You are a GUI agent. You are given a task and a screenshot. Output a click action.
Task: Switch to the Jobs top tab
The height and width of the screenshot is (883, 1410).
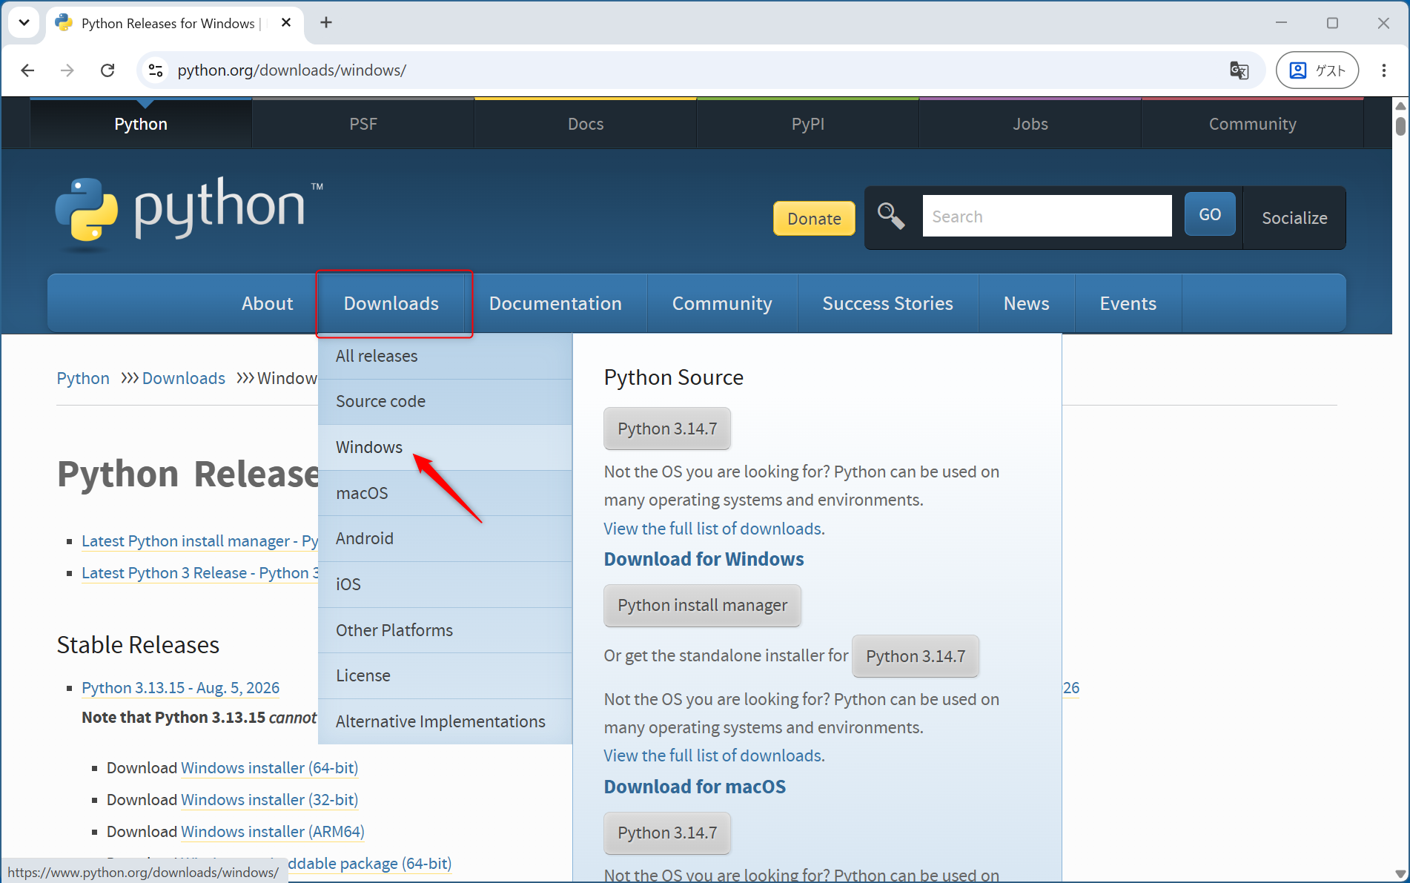(x=1030, y=124)
